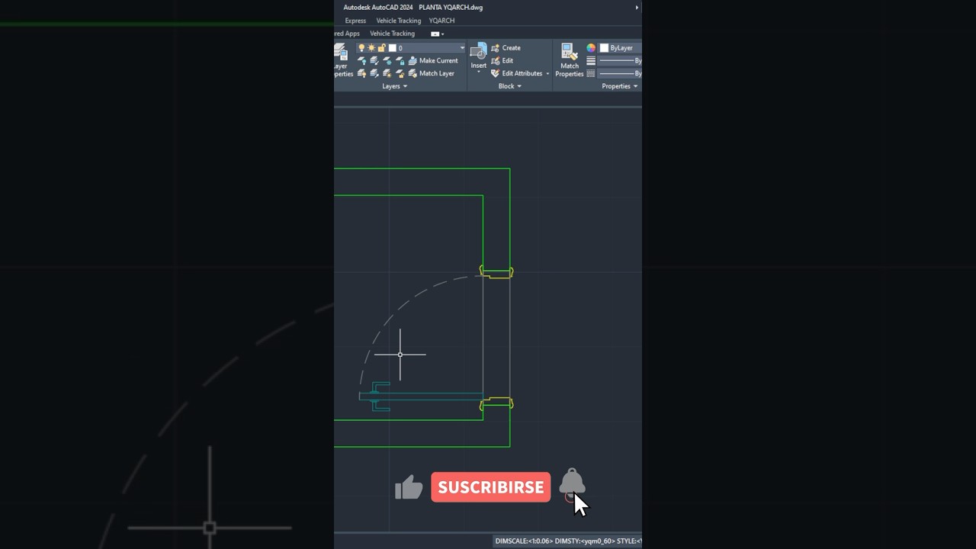Screen dimensions: 976x549
Task: Open the lineweight ByLayer dropdown
Action: point(621,61)
